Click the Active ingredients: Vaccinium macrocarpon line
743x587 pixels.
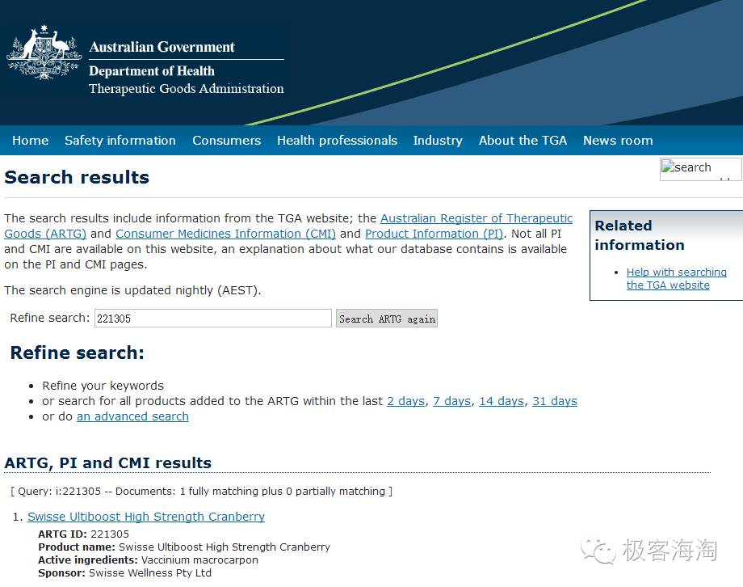point(148,560)
